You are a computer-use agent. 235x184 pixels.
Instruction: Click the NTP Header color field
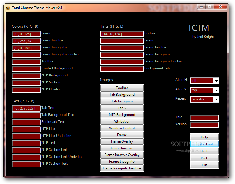point(26,90)
